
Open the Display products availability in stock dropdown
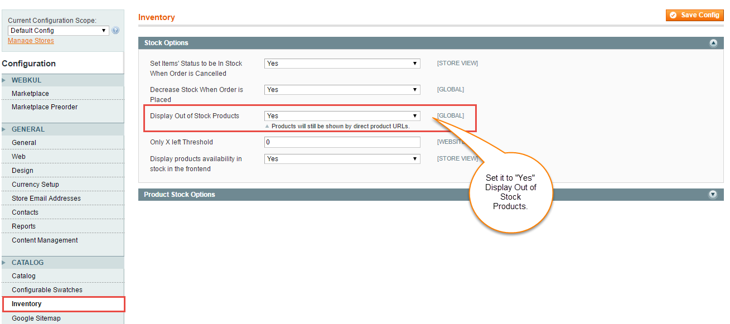click(x=342, y=159)
